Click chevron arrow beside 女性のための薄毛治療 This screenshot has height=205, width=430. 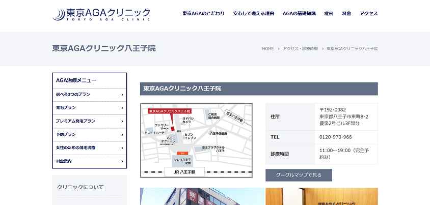[x=122, y=148]
